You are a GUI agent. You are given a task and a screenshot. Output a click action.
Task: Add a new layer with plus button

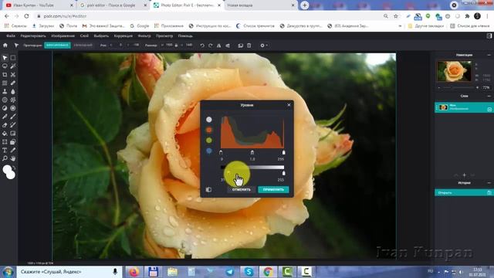click(x=464, y=175)
